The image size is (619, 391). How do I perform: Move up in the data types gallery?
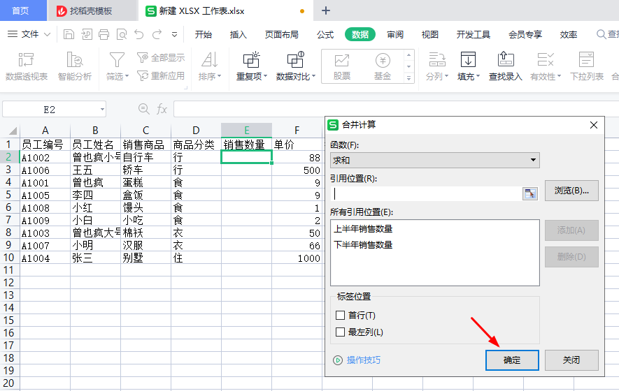(x=408, y=54)
